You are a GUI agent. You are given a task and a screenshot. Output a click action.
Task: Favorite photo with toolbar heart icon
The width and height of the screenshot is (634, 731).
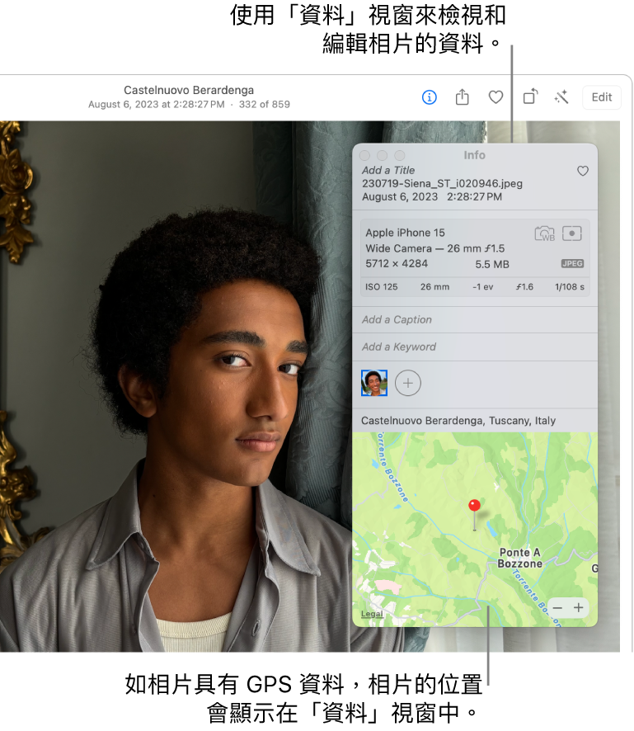[495, 97]
